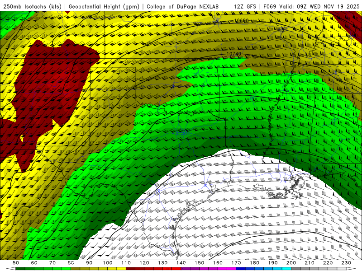Click the 120 value on the color scale
This screenshot has width=362, height=271.
pos(144,263)
